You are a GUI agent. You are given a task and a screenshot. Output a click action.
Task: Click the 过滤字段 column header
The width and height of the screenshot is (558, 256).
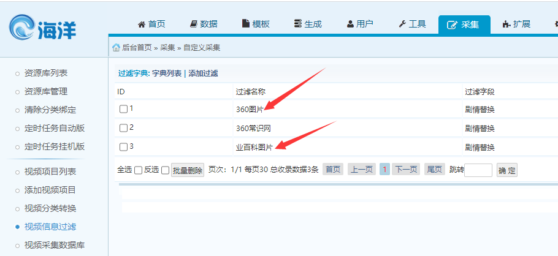[480, 92]
